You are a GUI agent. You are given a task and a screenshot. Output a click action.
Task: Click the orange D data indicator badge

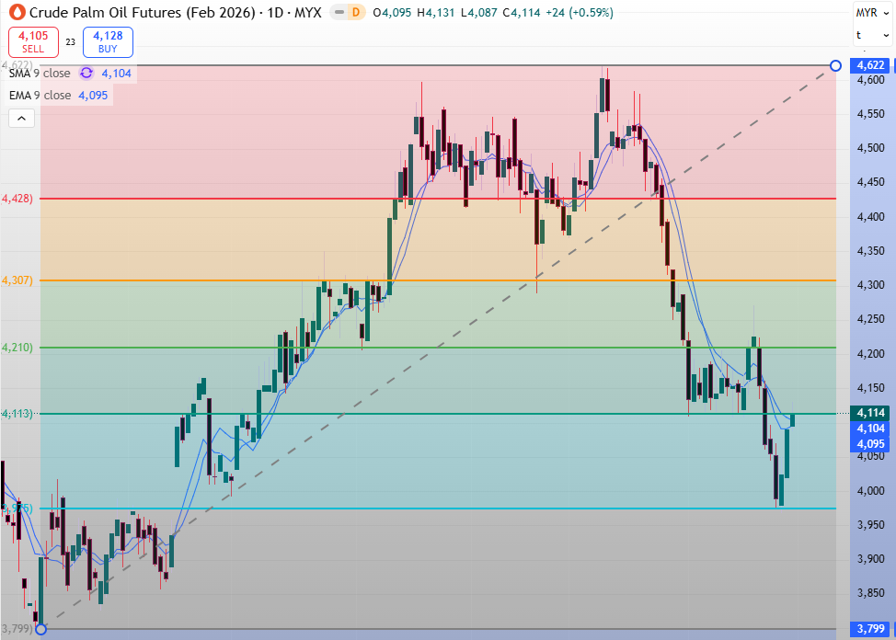[x=357, y=13]
